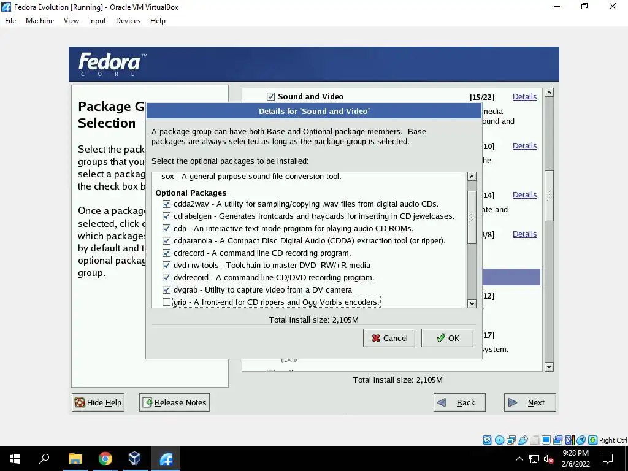Click the Cancel button in dialog

(389, 338)
